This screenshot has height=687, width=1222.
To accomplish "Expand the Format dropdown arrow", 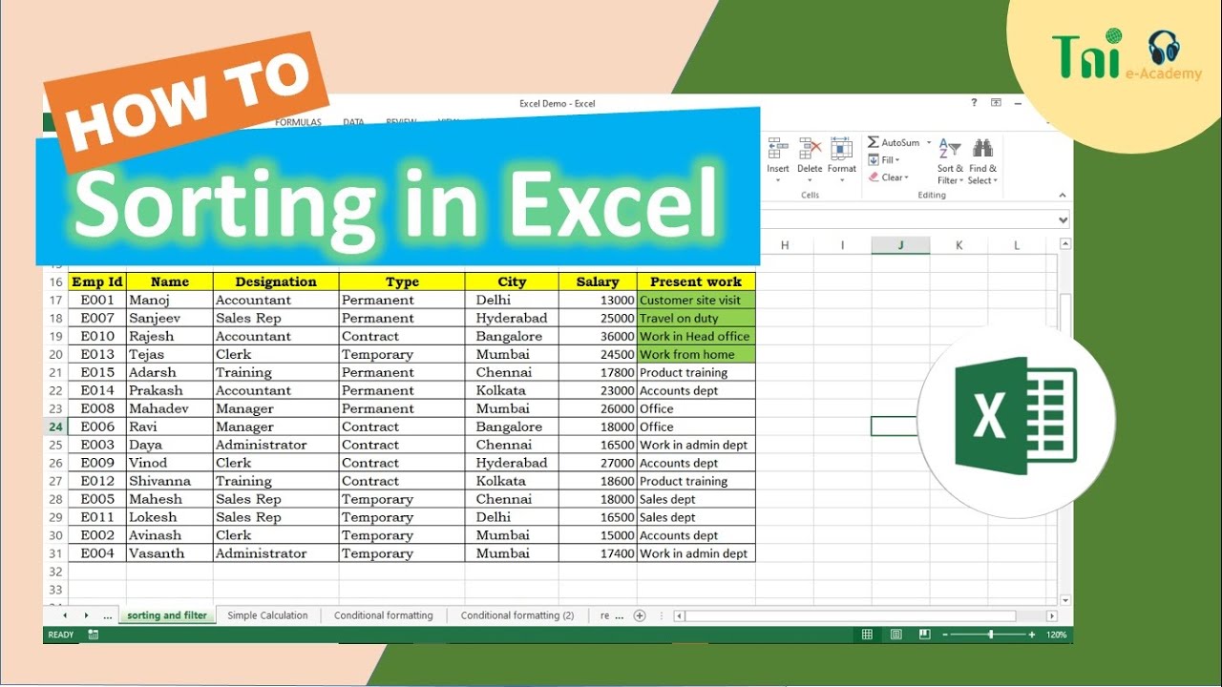I will point(841,181).
